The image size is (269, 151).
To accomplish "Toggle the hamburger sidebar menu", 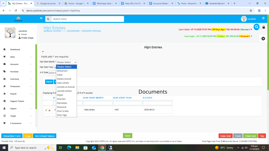I will pos(41,18).
